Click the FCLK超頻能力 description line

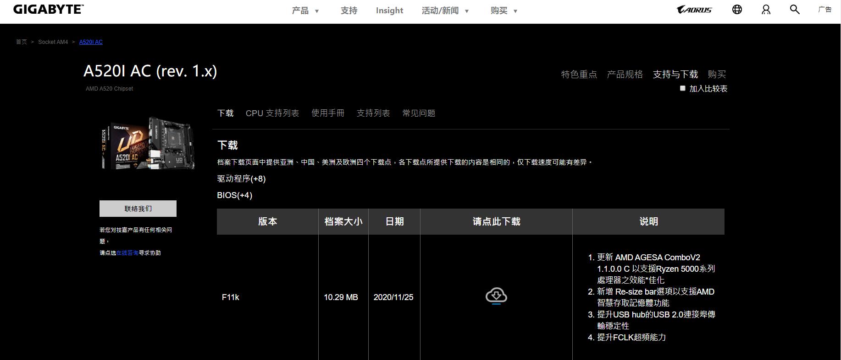[631, 337]
